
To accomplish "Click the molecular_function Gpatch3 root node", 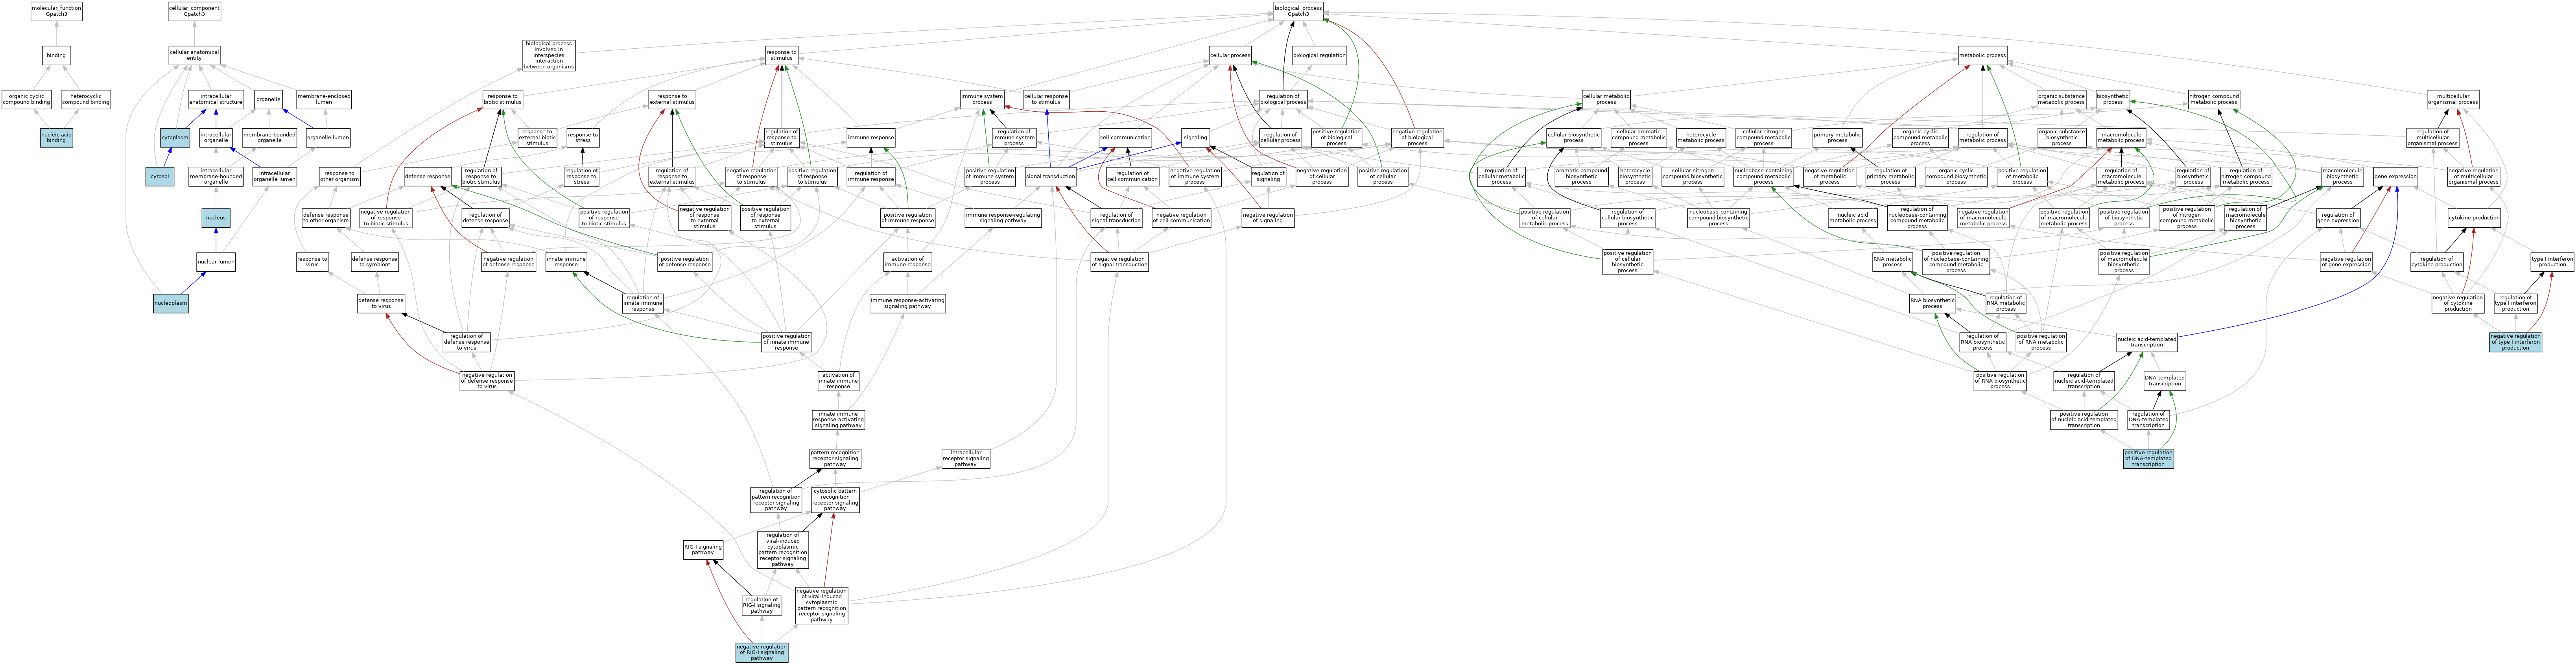I will click(x=56, y=11).
